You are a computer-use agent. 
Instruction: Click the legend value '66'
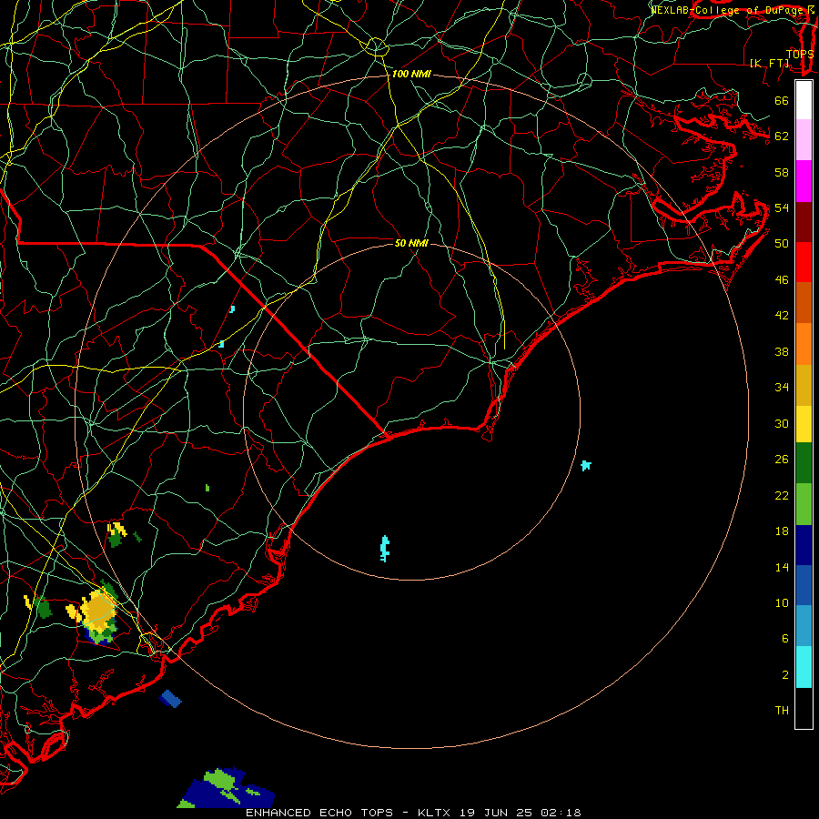pos(782,101)
